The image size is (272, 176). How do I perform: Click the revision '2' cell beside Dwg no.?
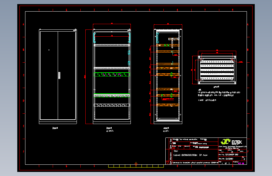(x=244, y=159)
